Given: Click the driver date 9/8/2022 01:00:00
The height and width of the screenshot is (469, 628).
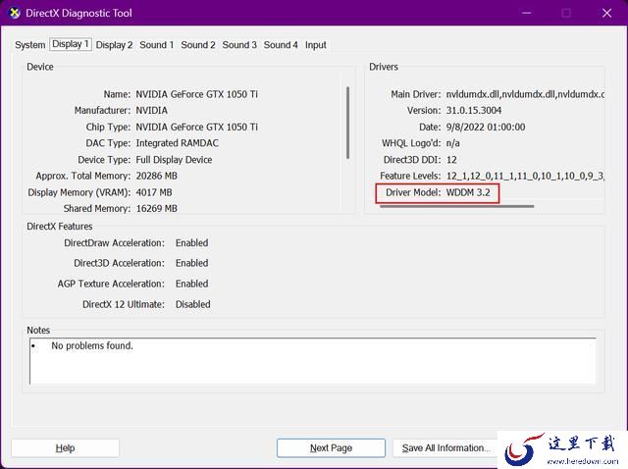Looking at the screenshot, I should tap(486, 127).
